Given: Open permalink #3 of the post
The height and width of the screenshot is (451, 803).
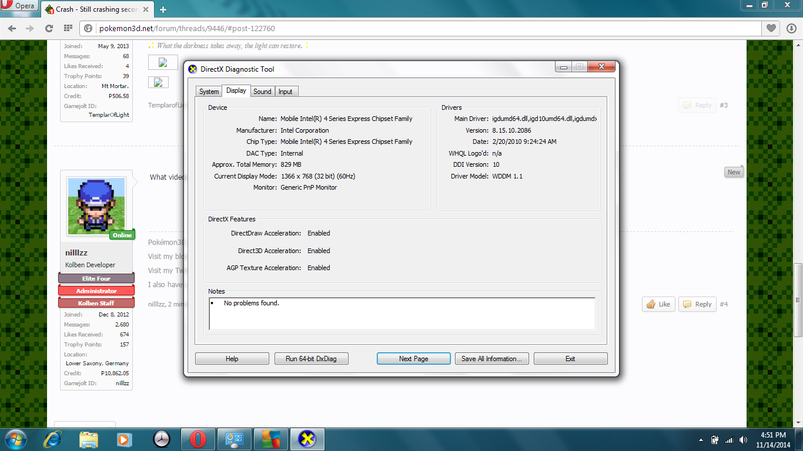Looking at the screenshot, I should tap(724, 105).
